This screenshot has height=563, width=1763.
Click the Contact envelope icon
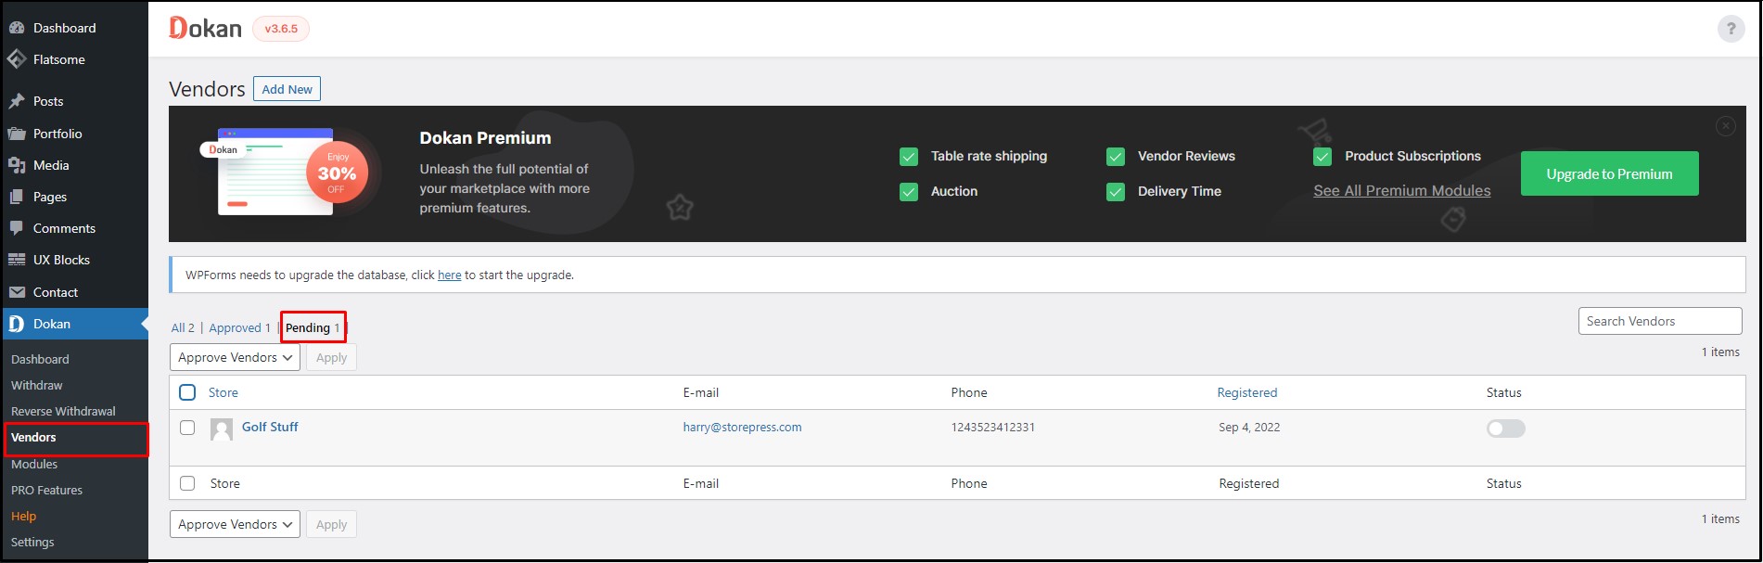pos(17,292)
